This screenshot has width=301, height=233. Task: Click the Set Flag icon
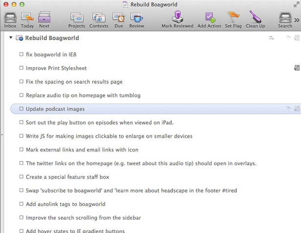tap(233, 20)
